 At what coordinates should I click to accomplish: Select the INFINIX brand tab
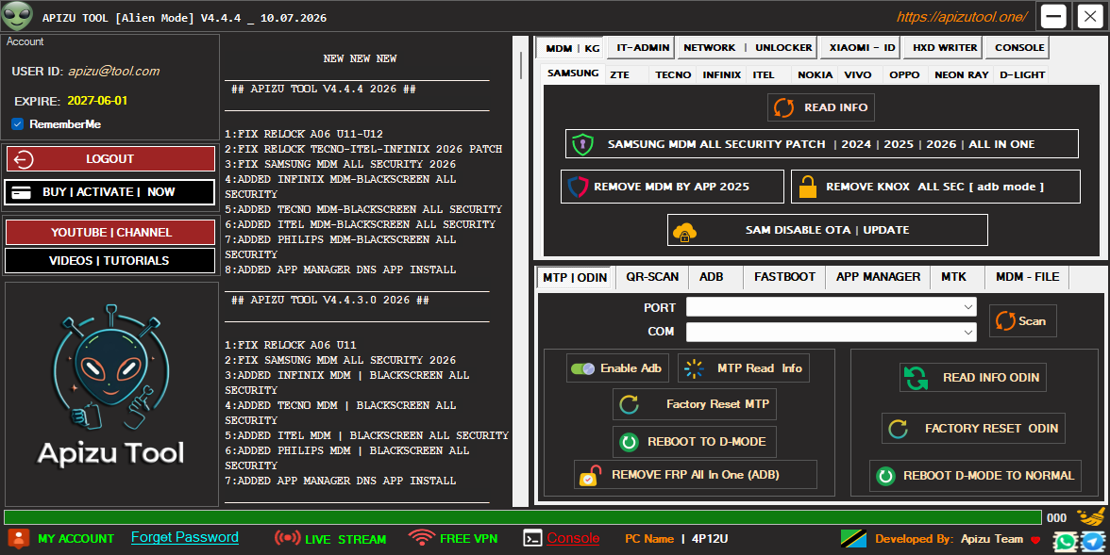pyautogui.click(x=721, y=75)
